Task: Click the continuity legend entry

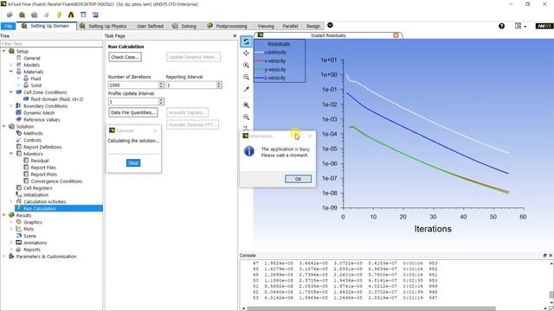Action: click(x=270, y=52)
